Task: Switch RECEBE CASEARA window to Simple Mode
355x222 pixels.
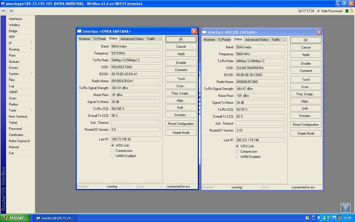Action: coord(306,134)
